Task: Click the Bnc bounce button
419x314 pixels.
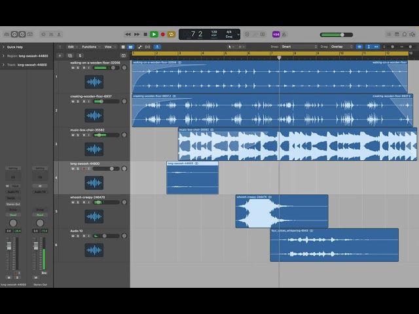Action: 44,273
